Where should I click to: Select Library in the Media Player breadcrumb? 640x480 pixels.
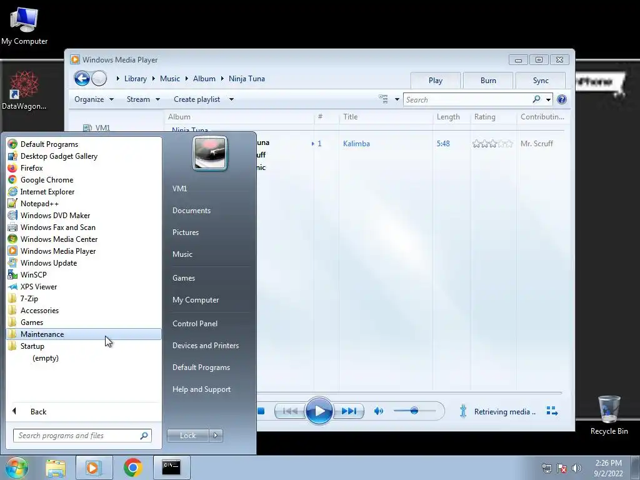tap(135, 79)
